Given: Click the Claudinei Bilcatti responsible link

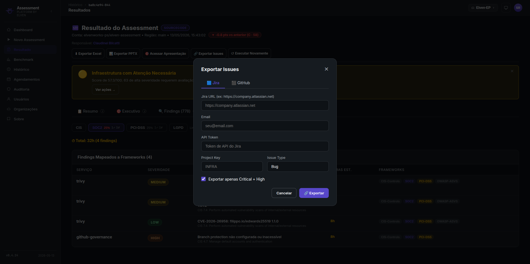Looking at the screenshot, I should (106, 43).
